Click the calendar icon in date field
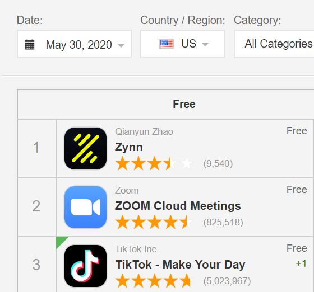Screen dimensions: 314x292 tap(29, 44)
